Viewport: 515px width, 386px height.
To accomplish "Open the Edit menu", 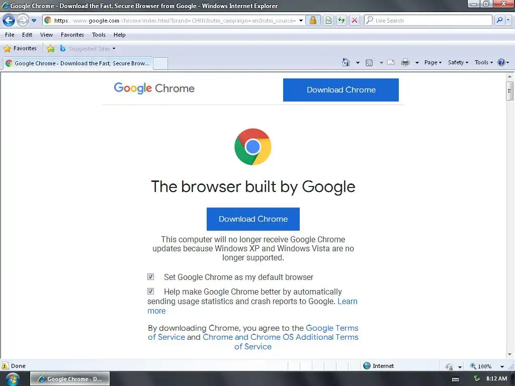I will (x=27, y=35).
